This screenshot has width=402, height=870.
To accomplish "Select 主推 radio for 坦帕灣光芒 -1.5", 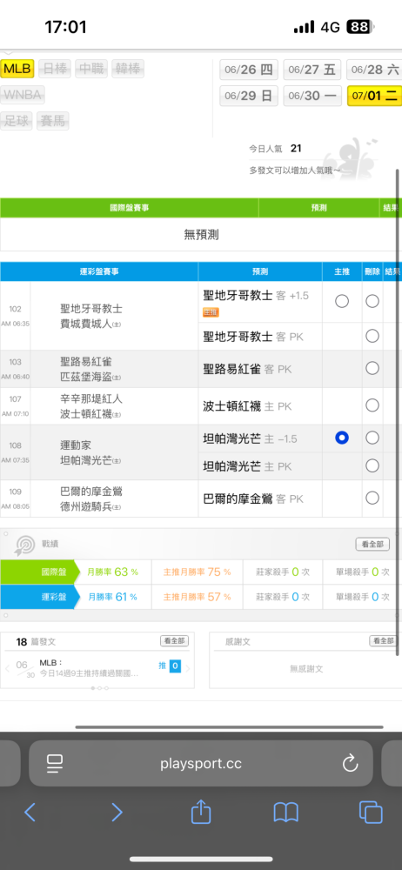I will [342, 438].
